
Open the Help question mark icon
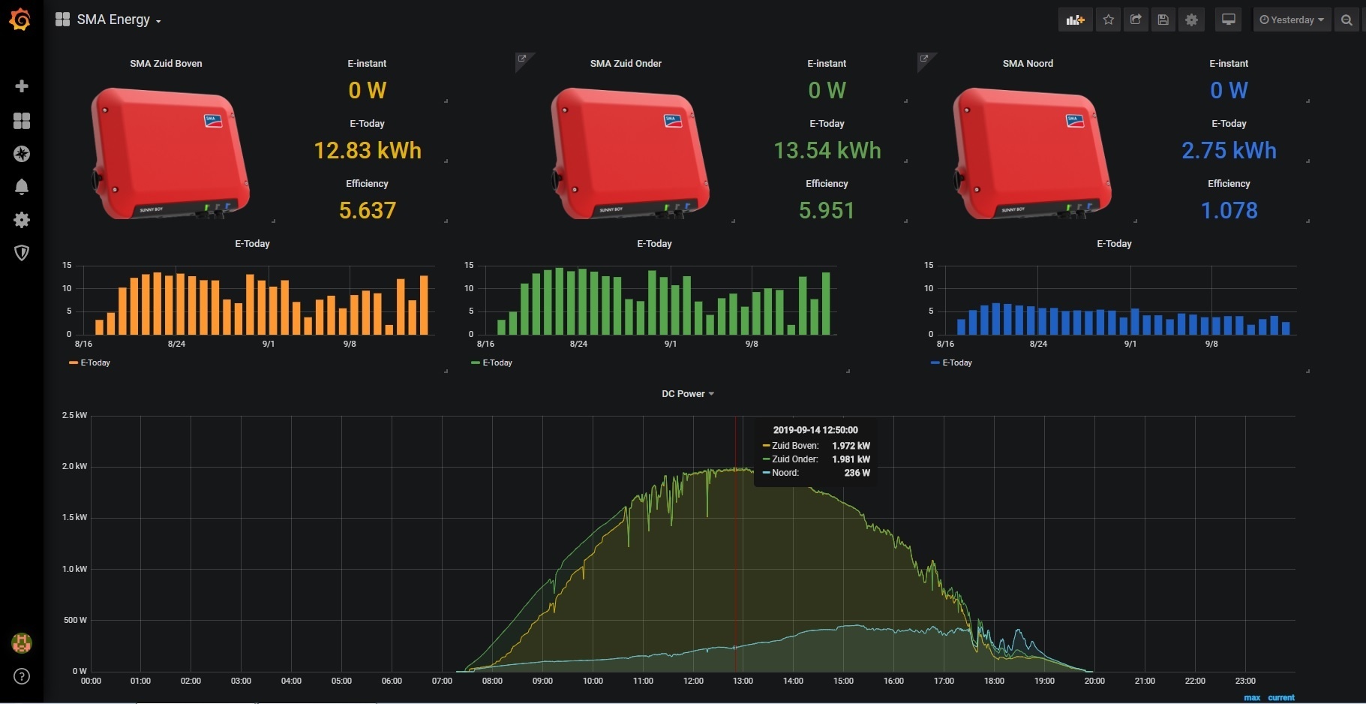pos(22,676)
